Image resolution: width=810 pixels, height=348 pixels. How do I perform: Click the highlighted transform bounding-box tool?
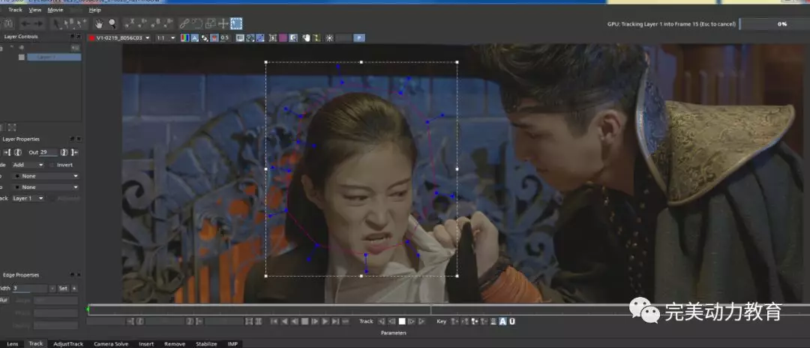point(236,24)
